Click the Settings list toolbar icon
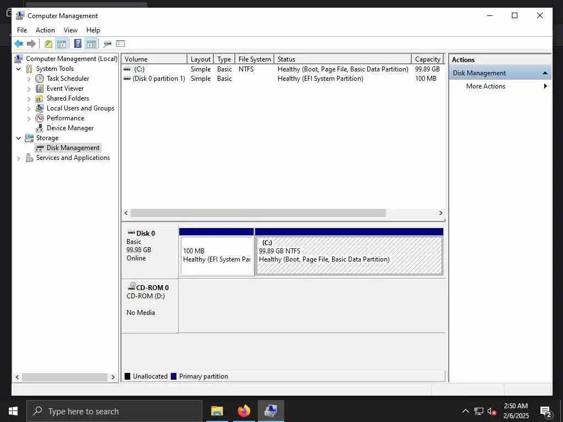The height and width of the screenshot is (422, 563). (x=120, y=44)
